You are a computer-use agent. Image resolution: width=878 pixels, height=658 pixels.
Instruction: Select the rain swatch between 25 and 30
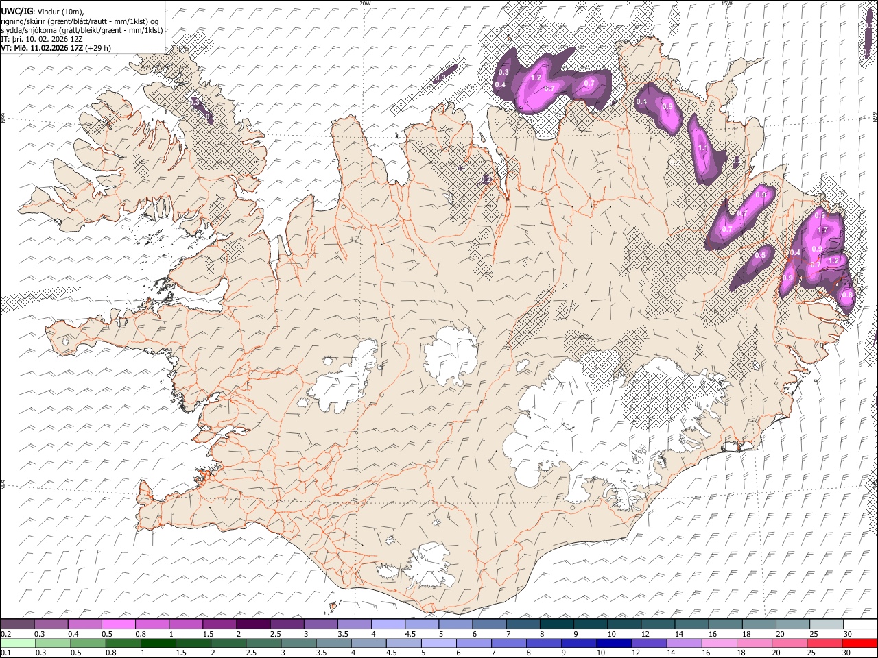(824, 643)
